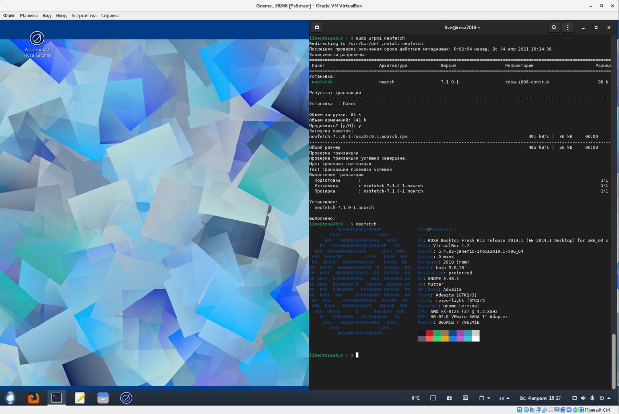The width and height of the screenshot is (619, 414).
Task: Open the clipboard manager icon
Action: (482, 398)
